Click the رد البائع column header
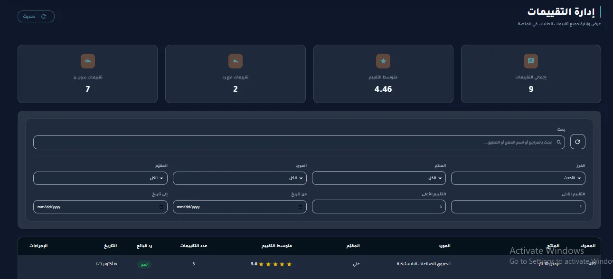This screenshot has width=613, height=279. [x=144, y=246]
